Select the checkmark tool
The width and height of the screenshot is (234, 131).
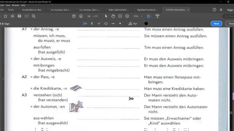click(99, 23)
